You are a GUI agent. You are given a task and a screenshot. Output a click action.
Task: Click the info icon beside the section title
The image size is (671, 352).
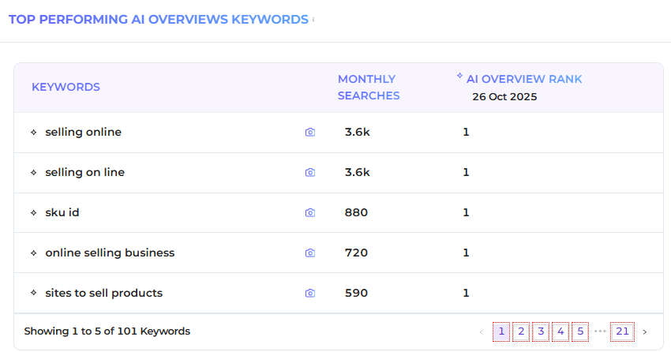[x=313, y=20]
